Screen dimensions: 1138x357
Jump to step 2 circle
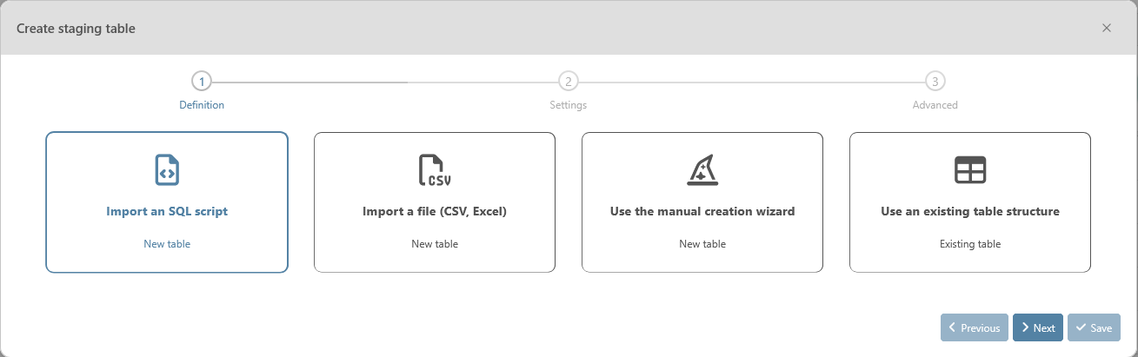click(x=569, y=82)
